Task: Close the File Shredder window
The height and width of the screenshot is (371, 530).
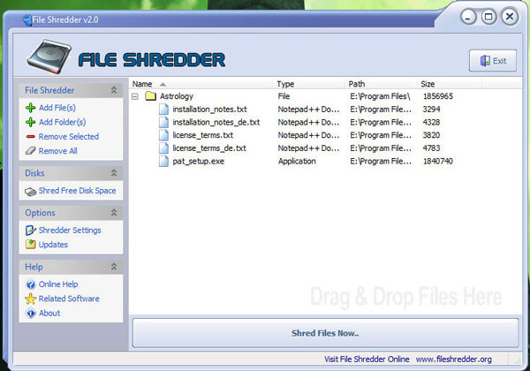Action: coord(510,16)
